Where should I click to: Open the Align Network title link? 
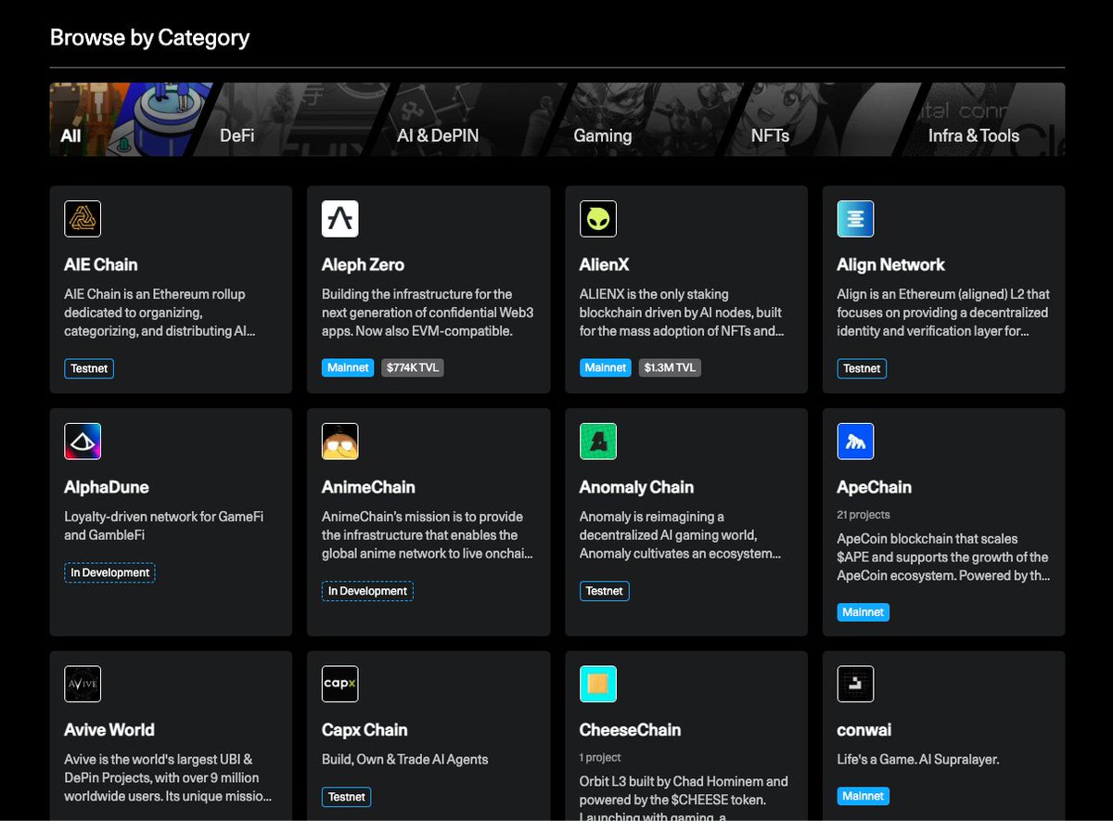pyautogui.click(x=890, y=264)
